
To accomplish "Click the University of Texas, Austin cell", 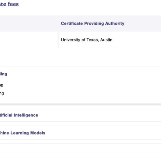I will click(x=110, y=40).
